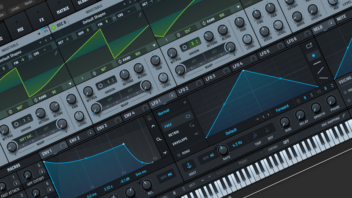This screenshot has width=352, height=198.
Task: Click the pencil edit icon in OSC B wavetable display
Action: 140,15
